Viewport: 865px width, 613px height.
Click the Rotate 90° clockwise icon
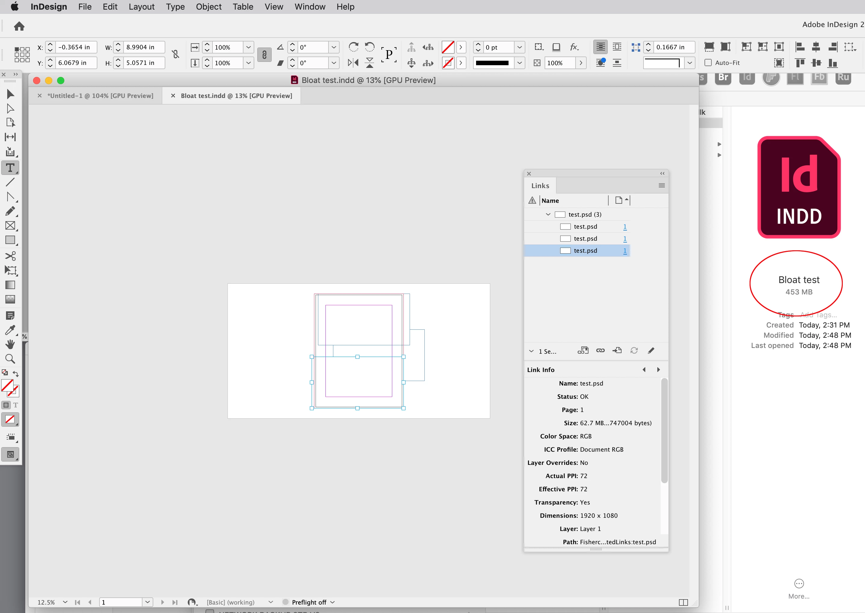[x=353, y=47]
